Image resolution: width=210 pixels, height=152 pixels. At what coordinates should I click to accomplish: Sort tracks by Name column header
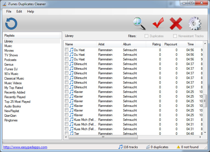pyautogui.click(x=80, y=44)
